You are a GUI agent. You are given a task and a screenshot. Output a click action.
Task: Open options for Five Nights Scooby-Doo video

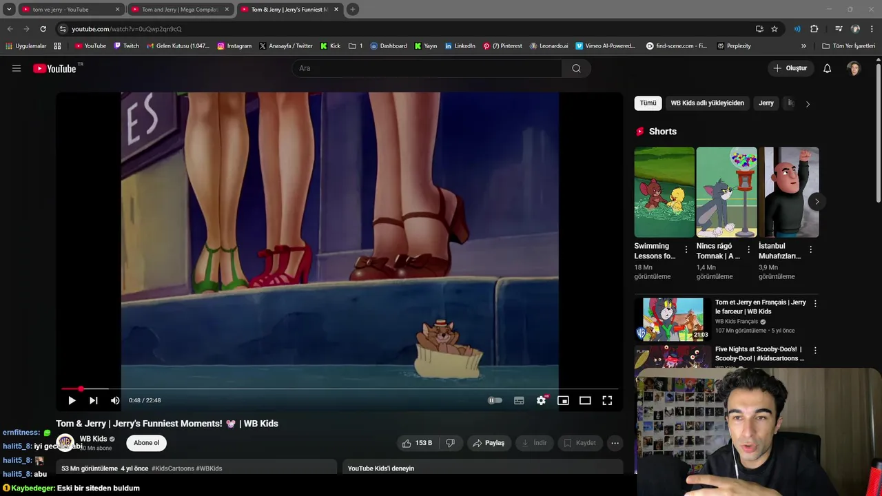pos(815,350)
